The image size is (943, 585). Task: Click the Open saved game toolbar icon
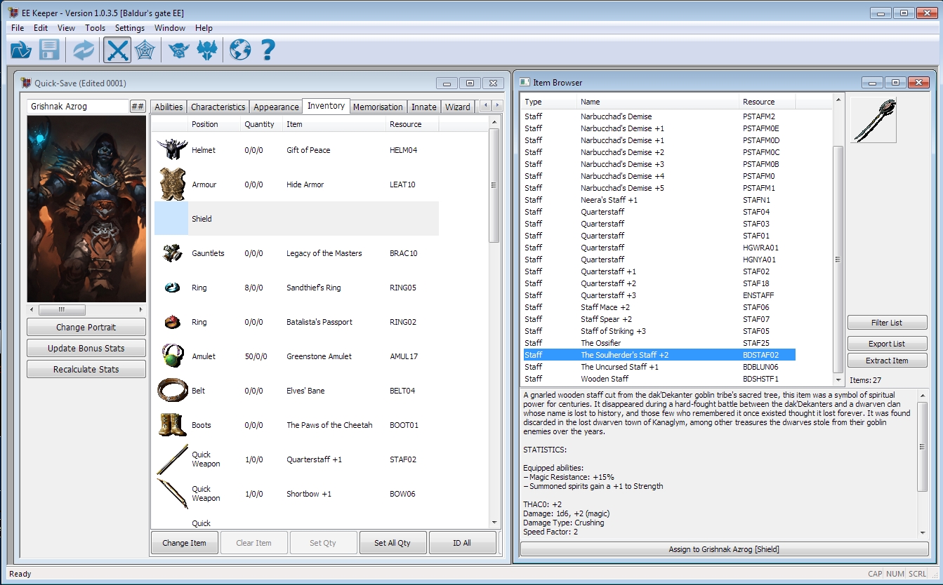click(22, 50)
